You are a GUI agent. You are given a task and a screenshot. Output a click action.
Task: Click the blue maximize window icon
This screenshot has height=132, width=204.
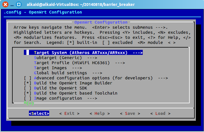(x=19, y=5)
